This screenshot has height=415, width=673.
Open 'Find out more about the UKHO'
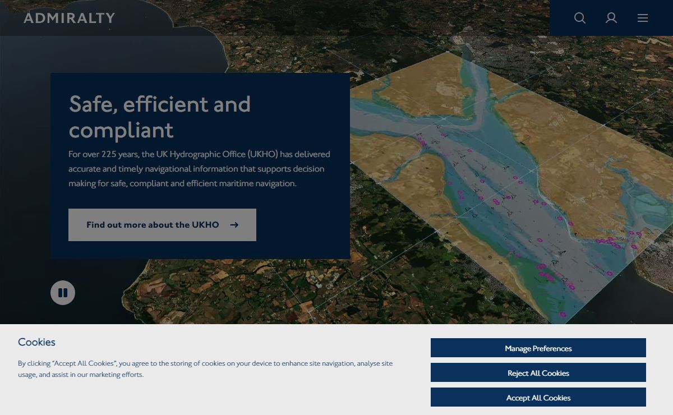tap(162, 225)
